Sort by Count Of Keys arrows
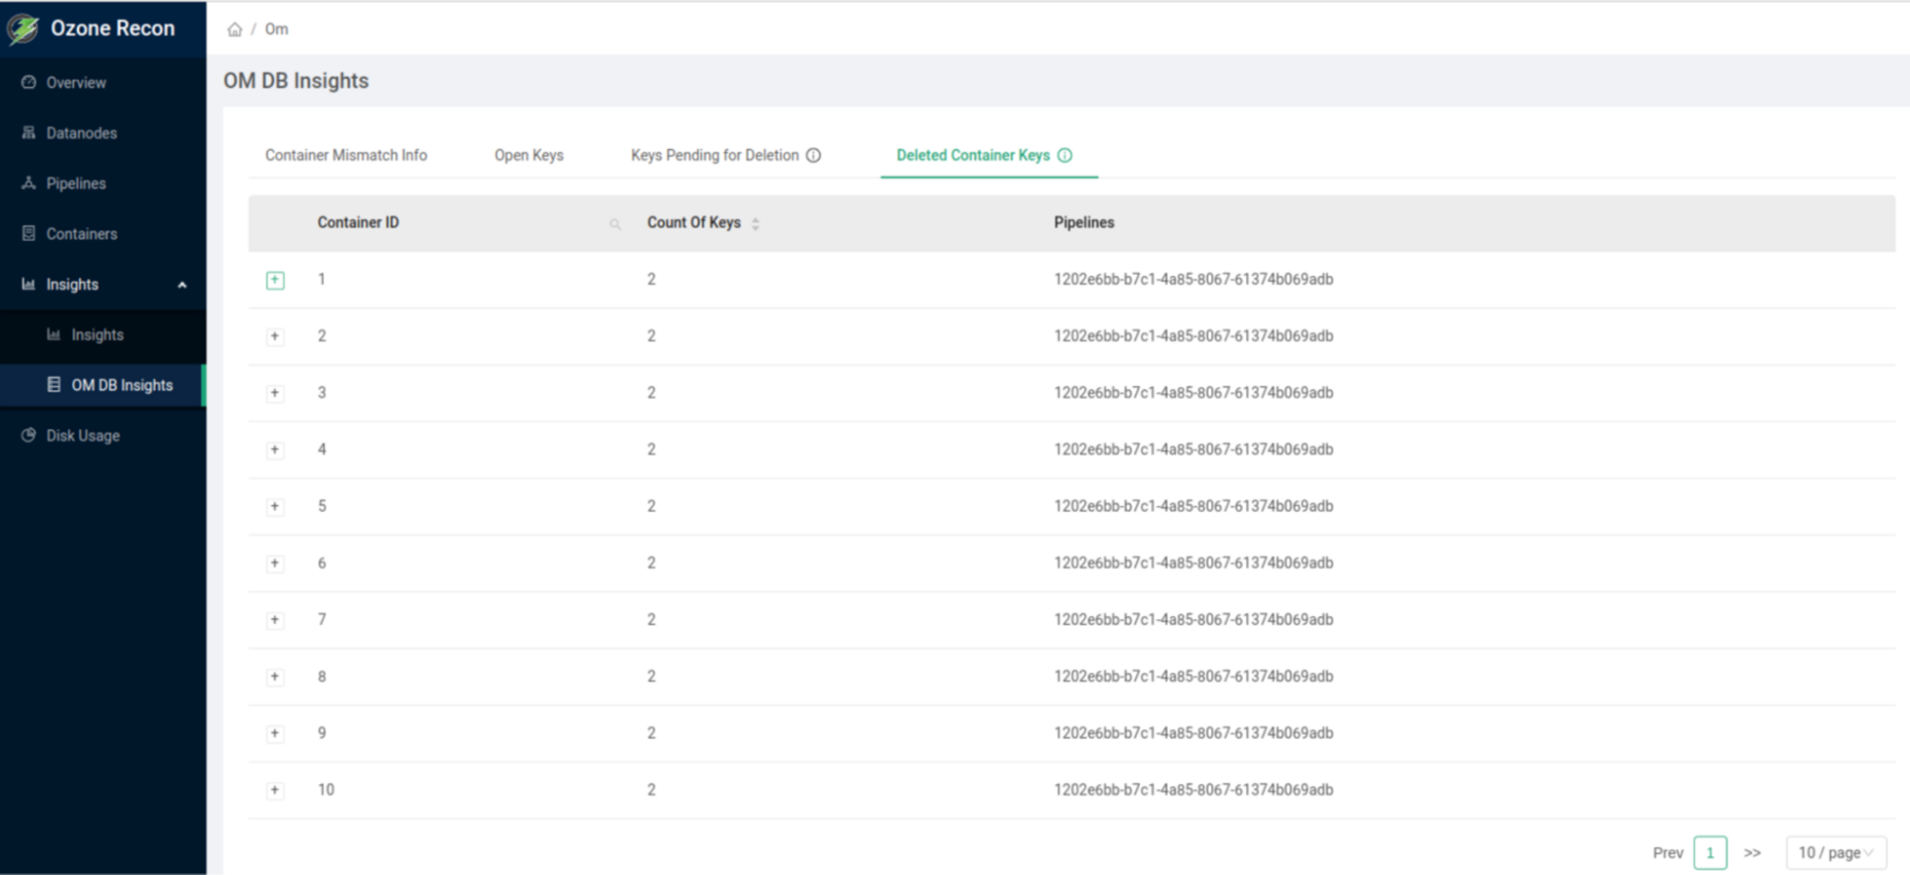The image size is (1910, 875). point(755,224)
